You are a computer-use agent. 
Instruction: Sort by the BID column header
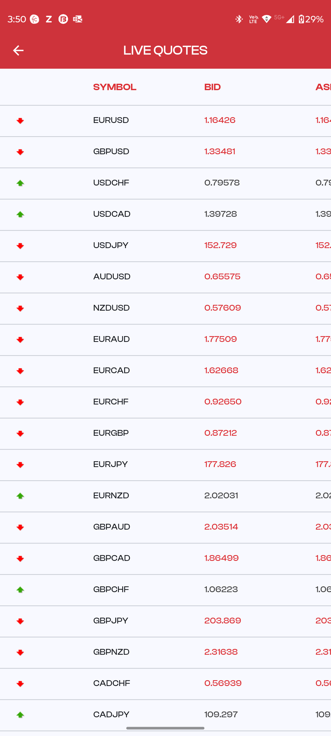click(212, 87)
